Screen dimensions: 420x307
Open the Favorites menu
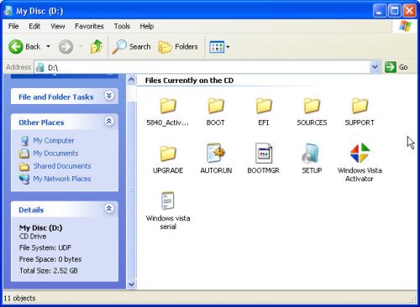pos(89,26)
